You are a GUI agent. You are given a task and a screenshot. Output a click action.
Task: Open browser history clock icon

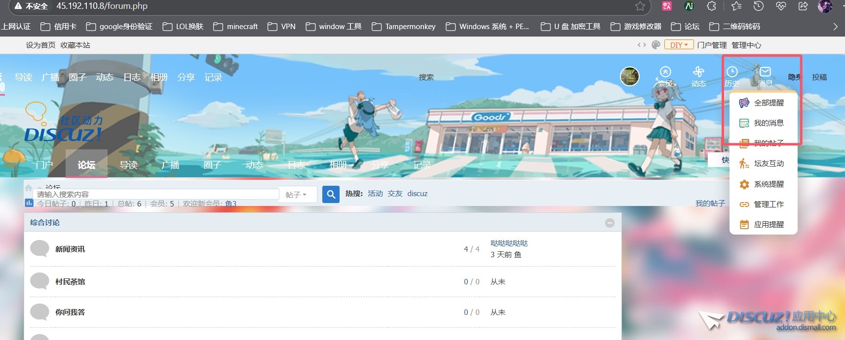759,6
